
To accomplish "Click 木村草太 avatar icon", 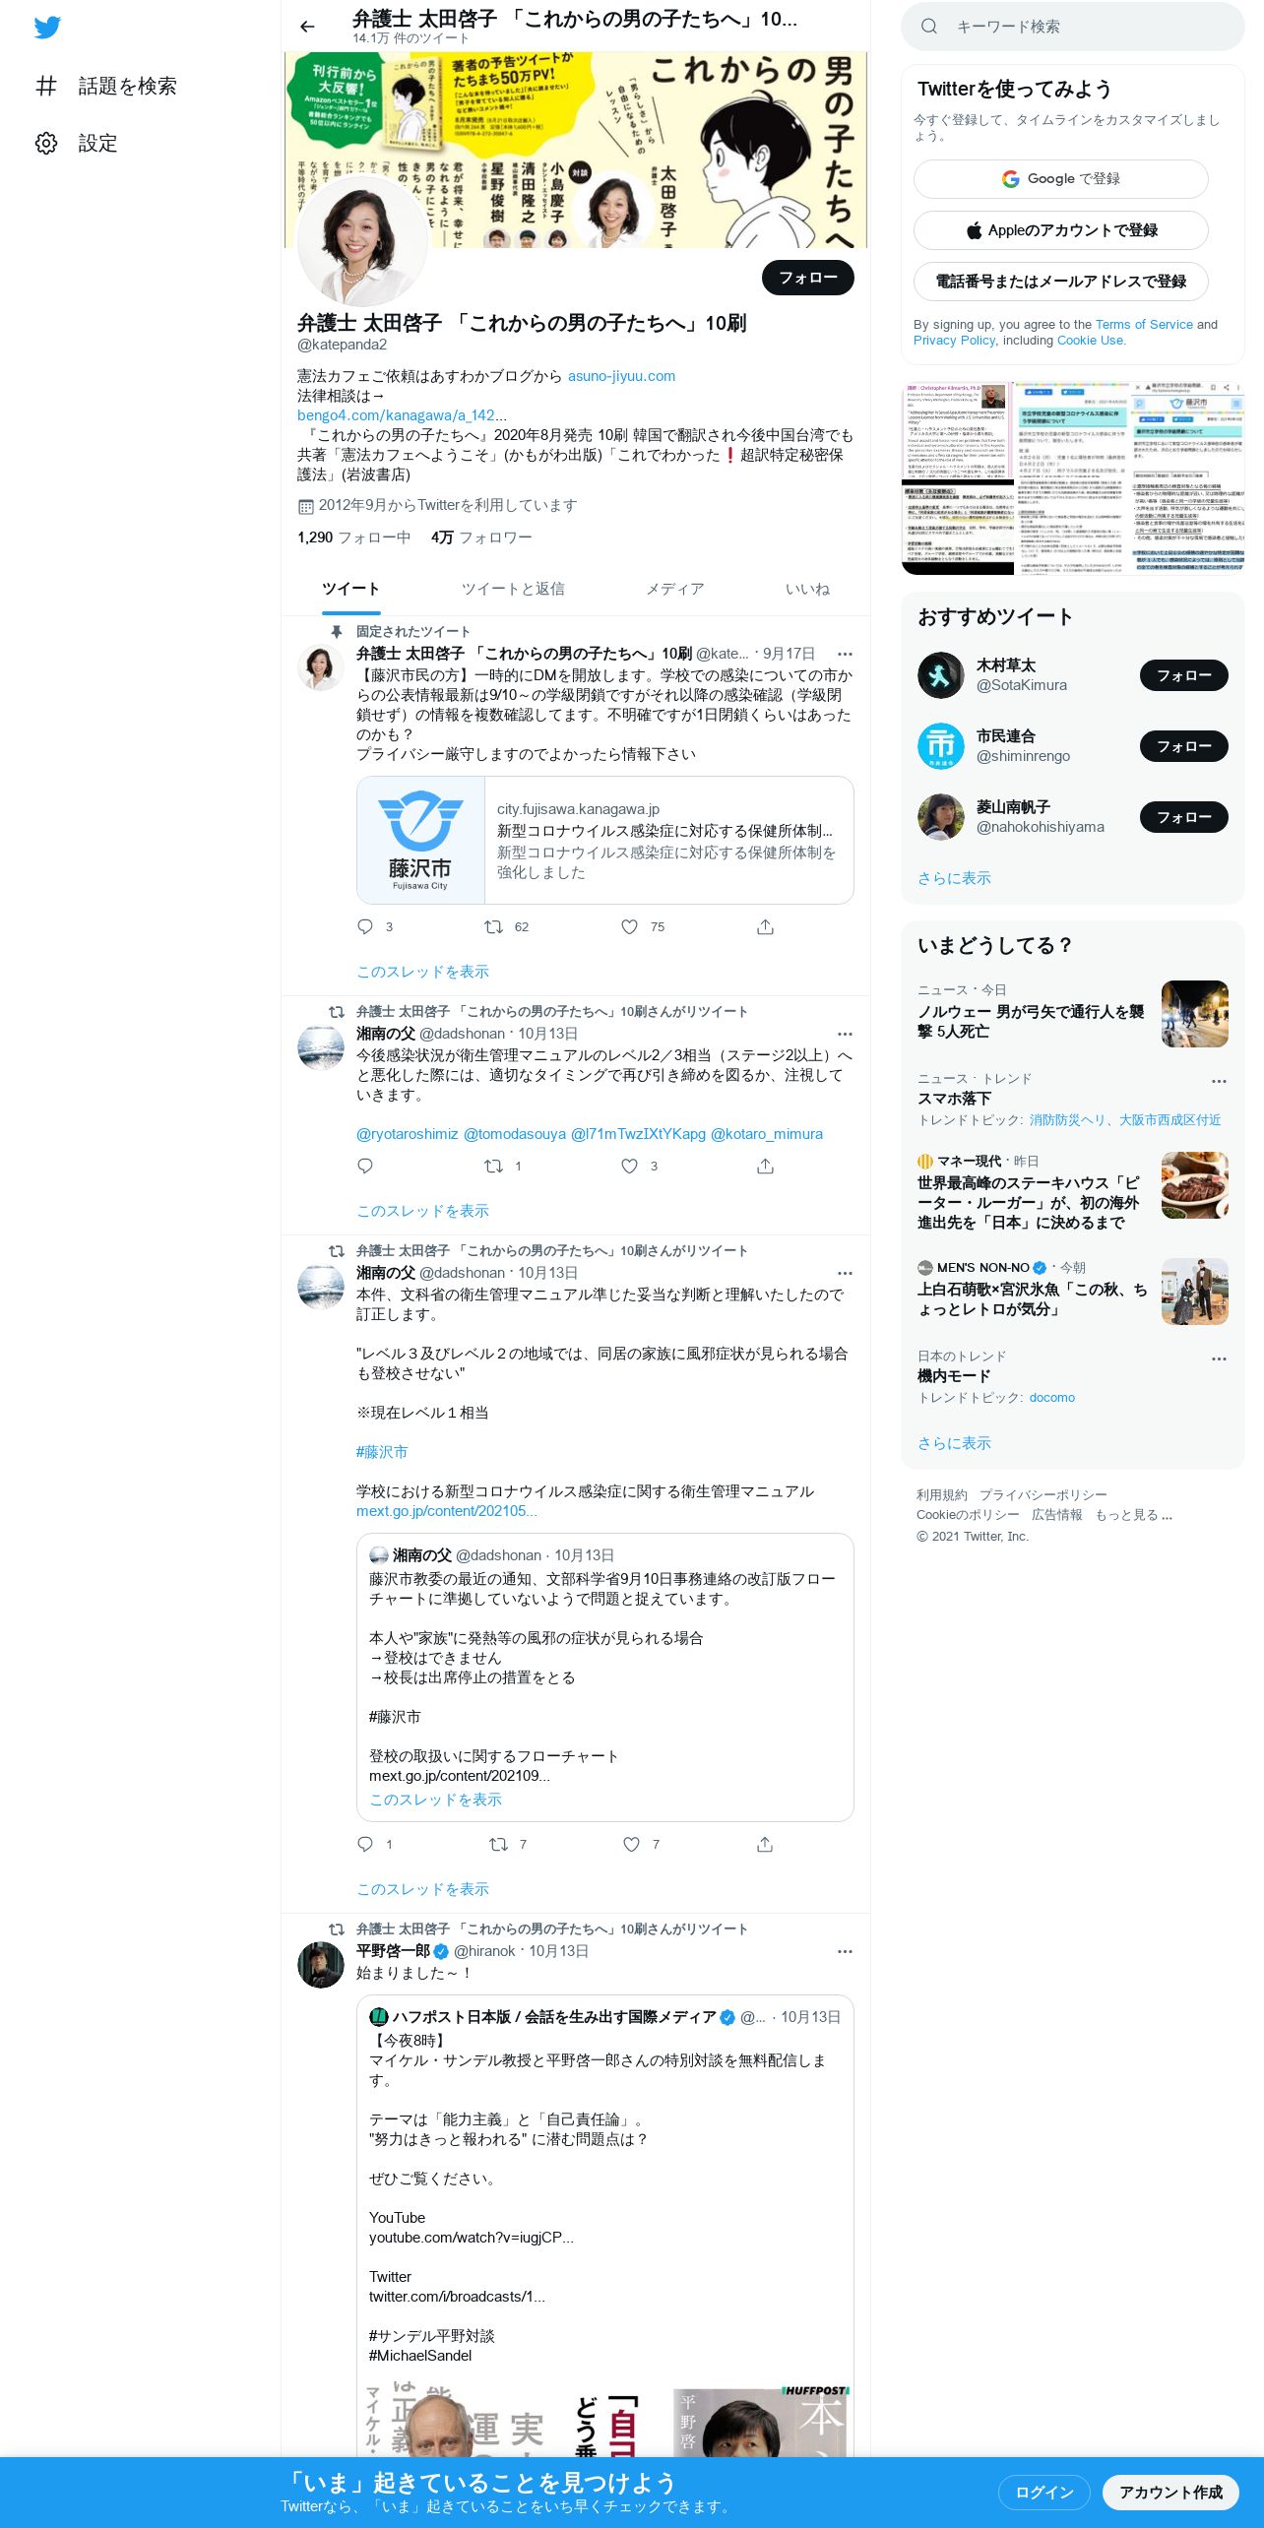I will click(x=941, y=675).
